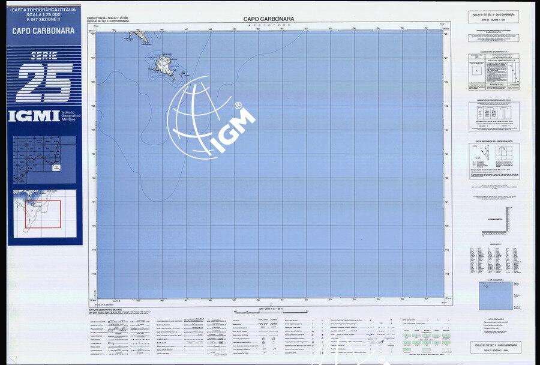Screen dimensions: 540x365
Task: Click the large '25' series number
Action: (x=44, y=82)
